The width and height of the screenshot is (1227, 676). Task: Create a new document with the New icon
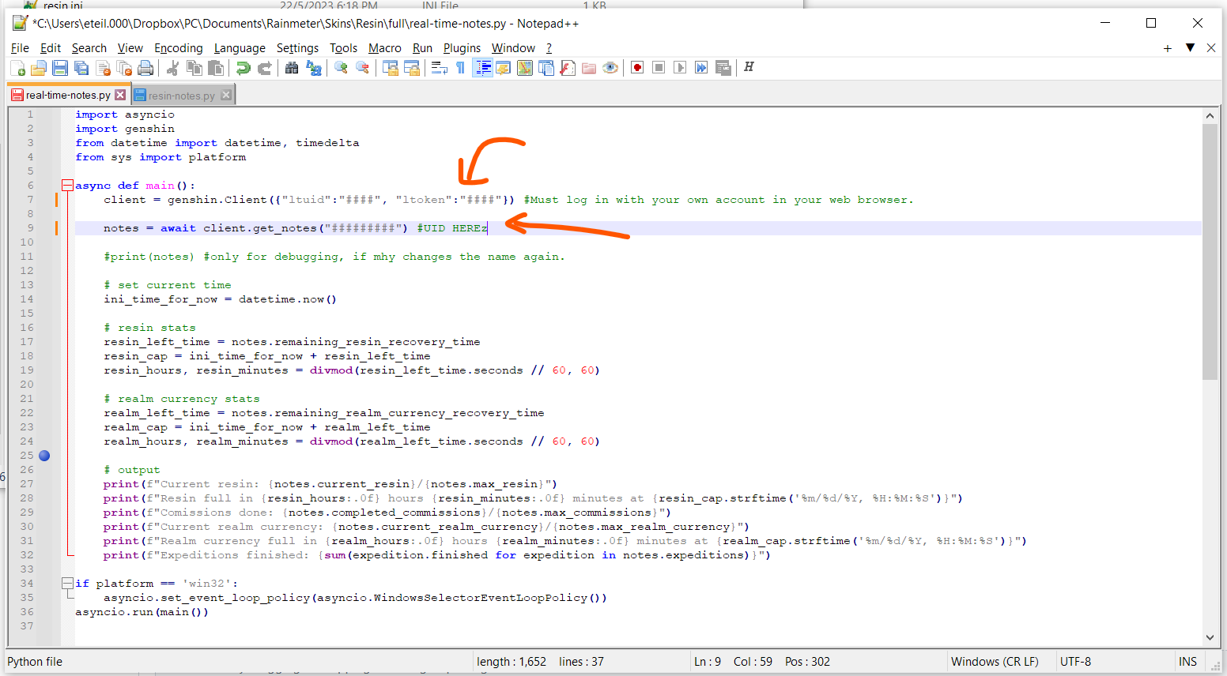click(x=17, y=68)
